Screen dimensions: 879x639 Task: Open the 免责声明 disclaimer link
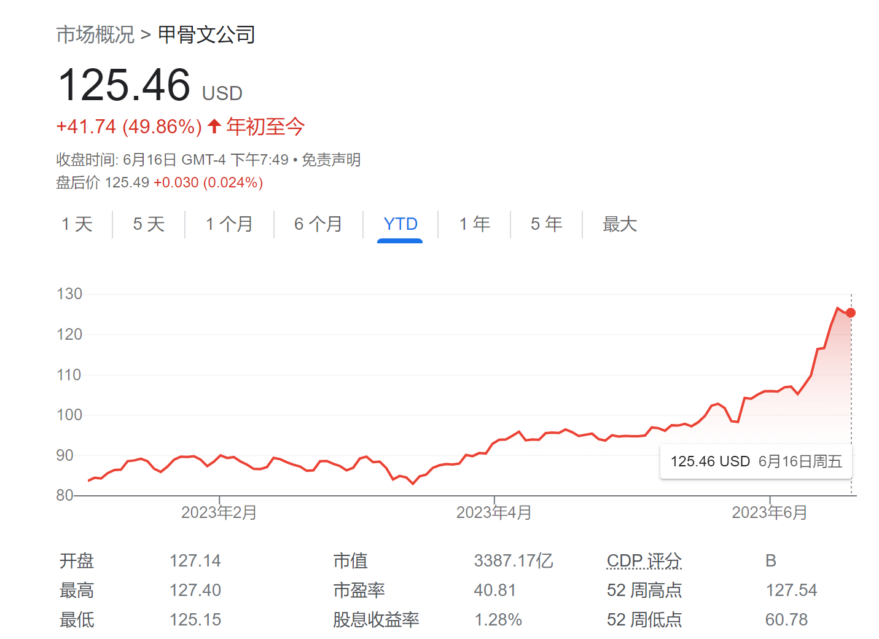point(331,160)
